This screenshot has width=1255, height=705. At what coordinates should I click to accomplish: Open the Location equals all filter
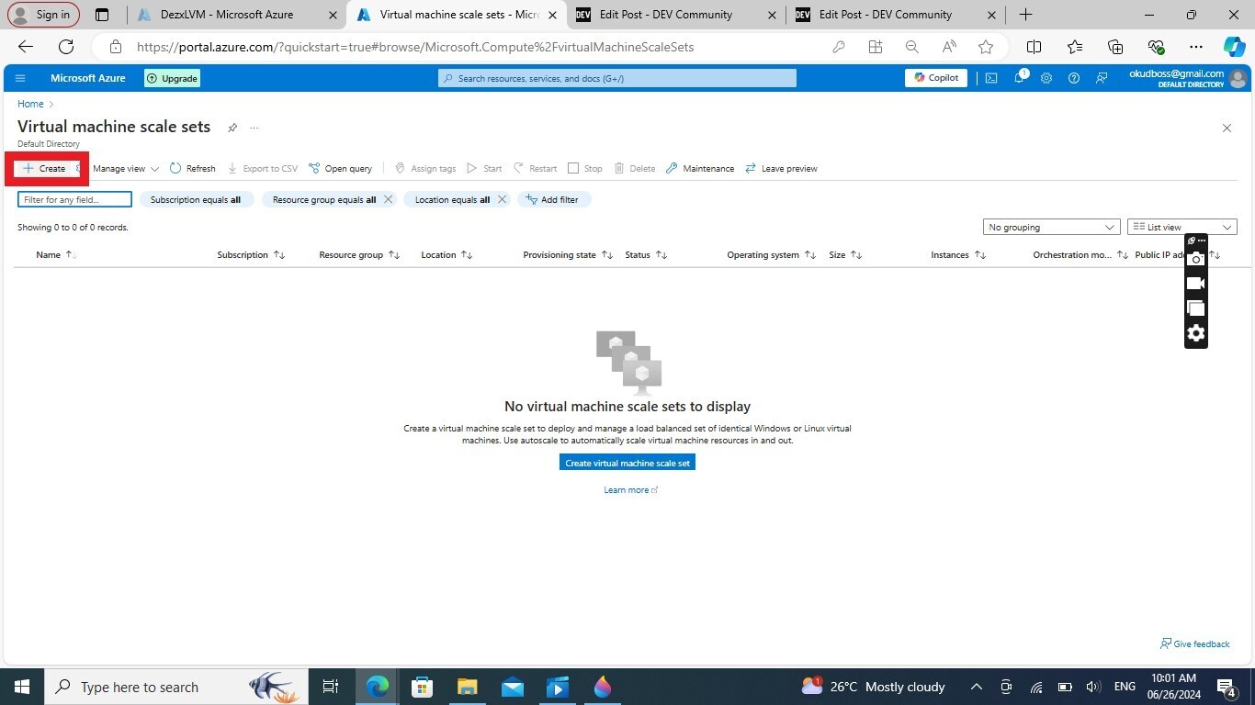point(452,199)
